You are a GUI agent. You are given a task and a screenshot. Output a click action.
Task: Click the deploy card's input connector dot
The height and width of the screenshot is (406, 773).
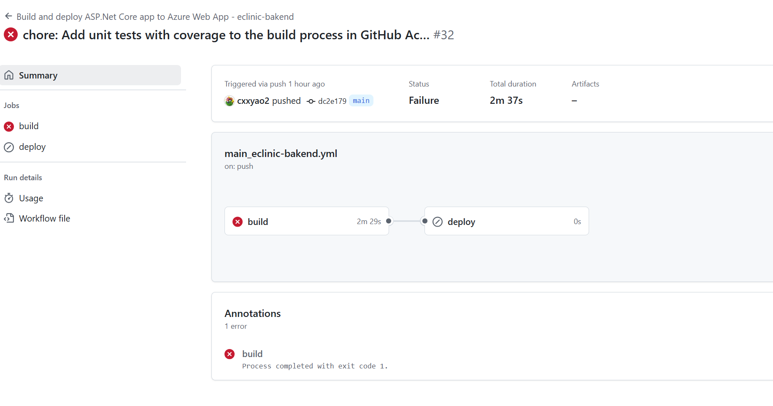click(425, 221)
